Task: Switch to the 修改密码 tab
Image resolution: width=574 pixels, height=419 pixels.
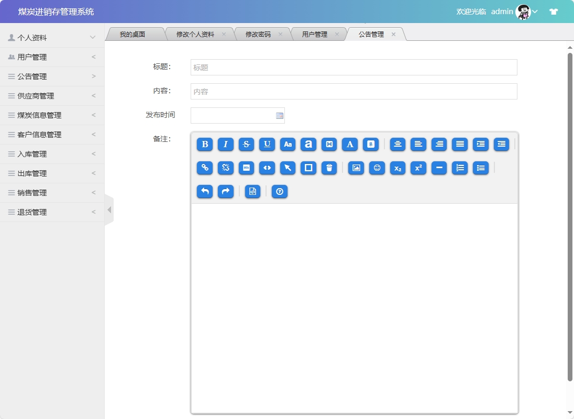Action: pos(259,33)
